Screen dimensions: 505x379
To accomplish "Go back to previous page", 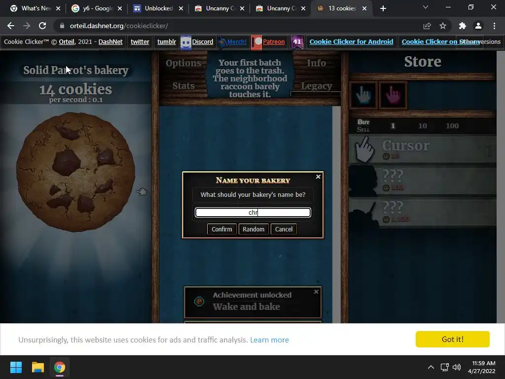I will 11,26.
